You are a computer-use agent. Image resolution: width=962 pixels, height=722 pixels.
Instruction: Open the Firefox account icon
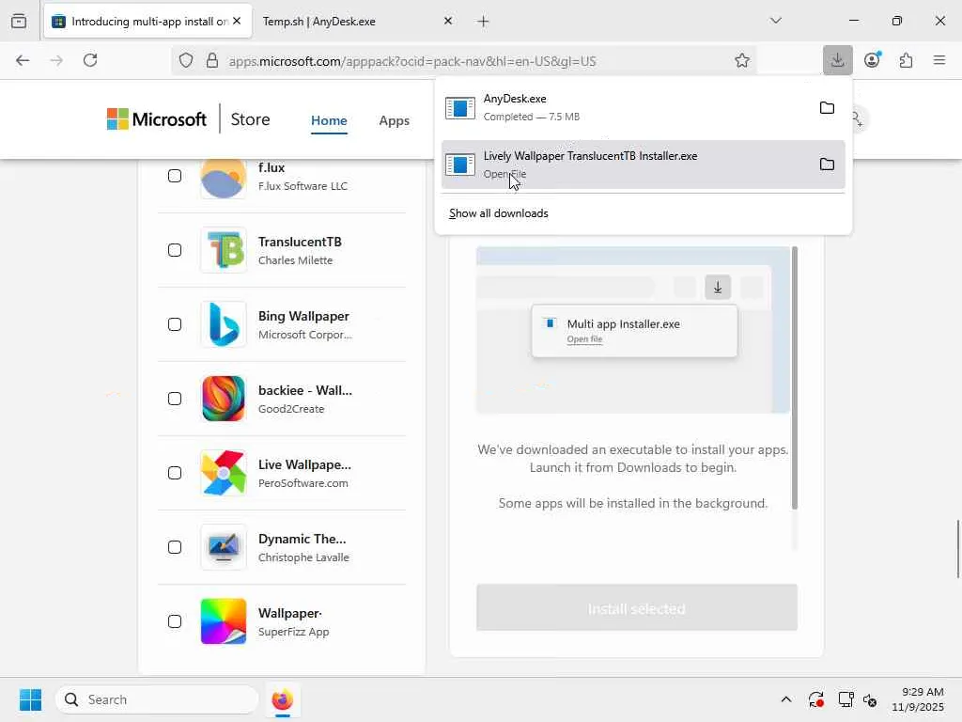(872, 60)
